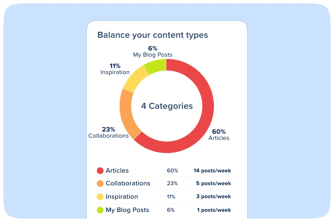The height and width of the screenshot is (222, 334).
Task: Click the green My Blog Posts legend dot
Action: coord(100,210)
